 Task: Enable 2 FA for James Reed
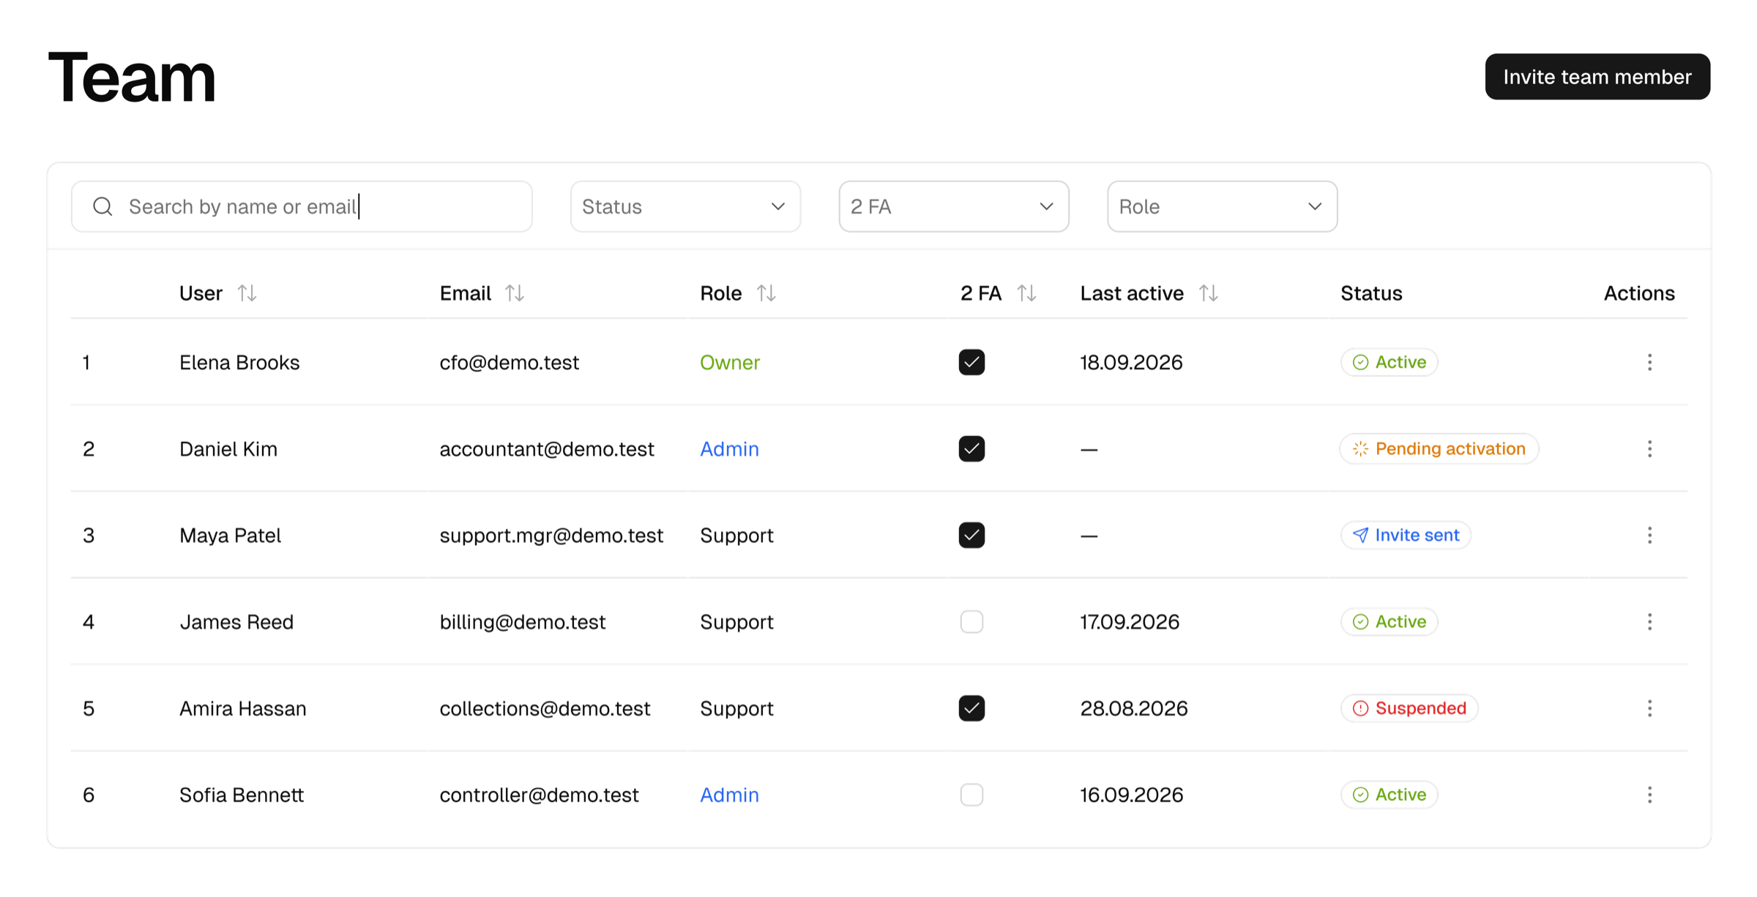coord(971,622)
